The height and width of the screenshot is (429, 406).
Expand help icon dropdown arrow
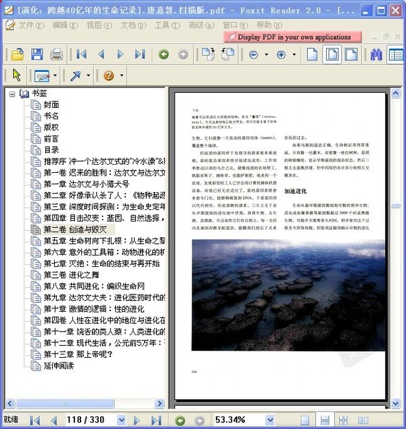pyautogui.click(x=122, y=75)
